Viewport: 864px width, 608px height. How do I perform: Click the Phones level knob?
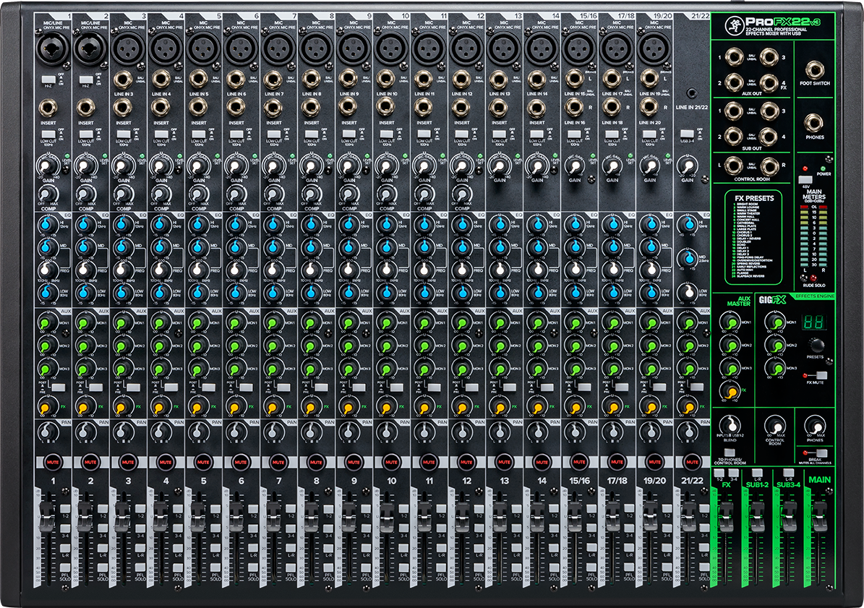coord(816,424)
